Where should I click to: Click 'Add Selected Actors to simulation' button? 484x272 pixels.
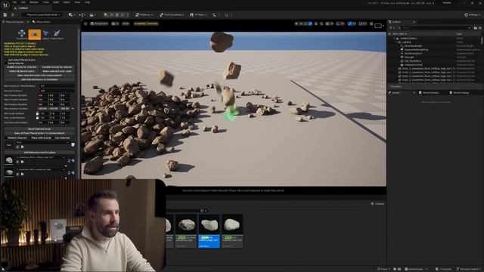tap(39, 79)
